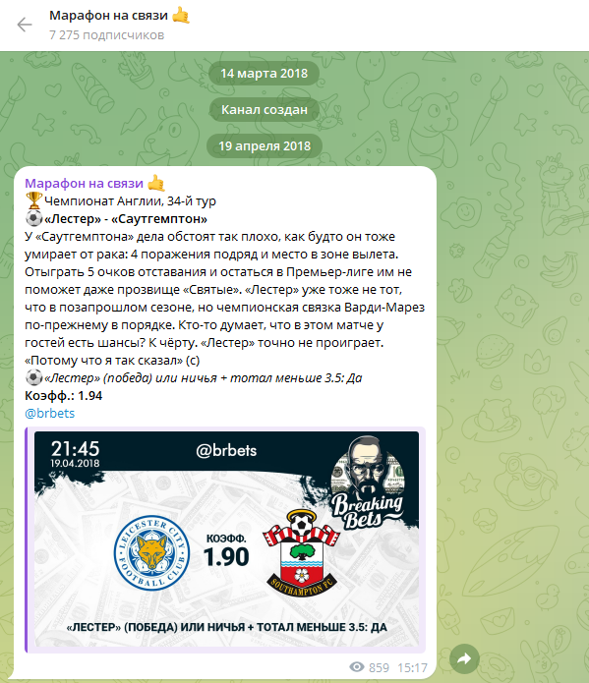Click the trophy emoji in the post
589x683 pixels.
[33, 200]
